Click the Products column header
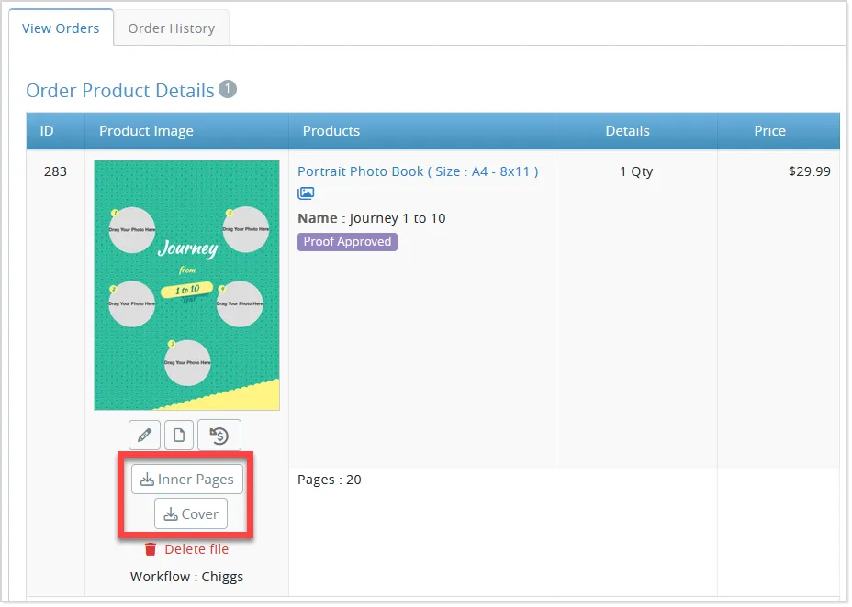 [x=331, y=131]
